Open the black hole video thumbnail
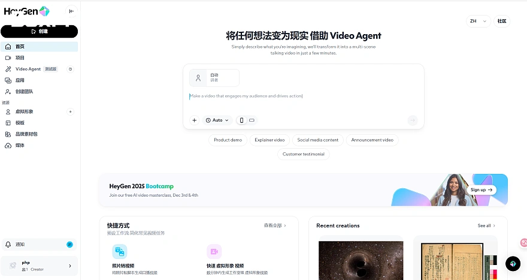This screenshot has width=527, height=280. coord(361,260)
